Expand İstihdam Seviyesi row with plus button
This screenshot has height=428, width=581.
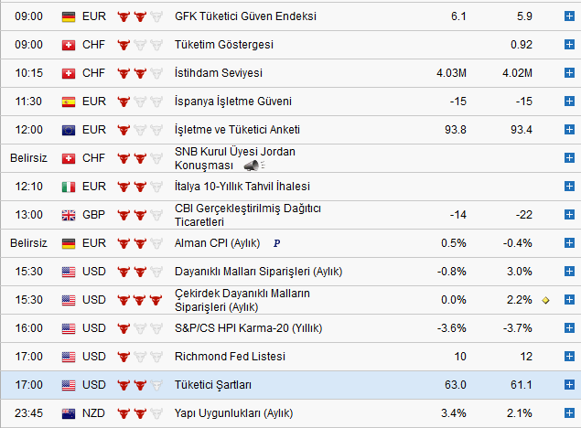568,73
